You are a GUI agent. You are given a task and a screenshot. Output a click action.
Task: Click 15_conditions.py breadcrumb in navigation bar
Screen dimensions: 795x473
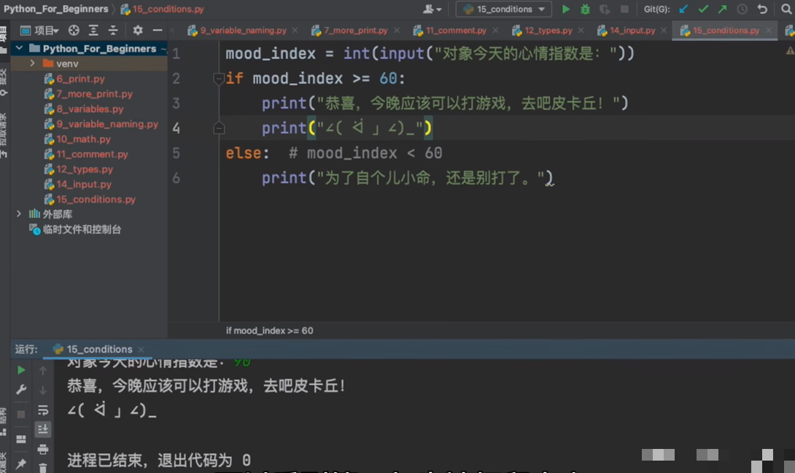pyautogui.click(x=163, y=9)
